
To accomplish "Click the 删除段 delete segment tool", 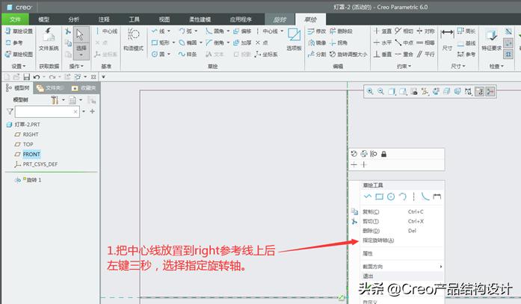I will pos(342,31).
